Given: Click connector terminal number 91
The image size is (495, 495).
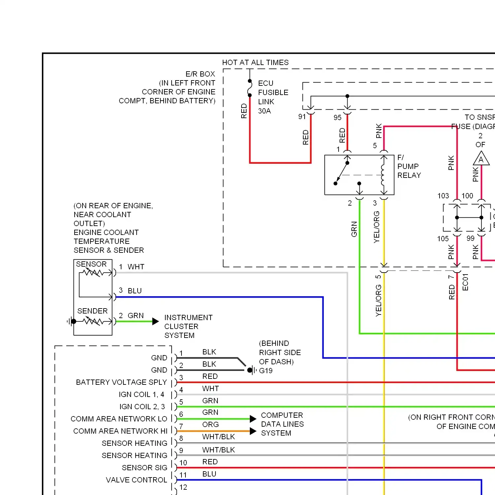Looking at the screenshot, I should click(302, 116).
